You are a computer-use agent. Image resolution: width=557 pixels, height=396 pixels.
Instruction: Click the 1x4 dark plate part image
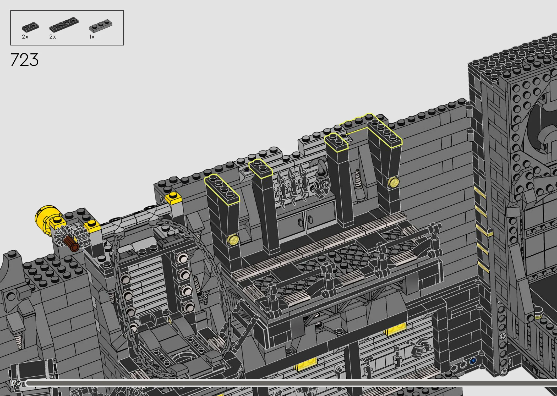tap(64, 25)
